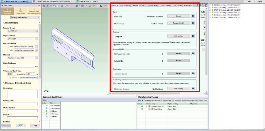Click Edit Routing button for Prog Die
265x131 pixels.
pos(179,36)
